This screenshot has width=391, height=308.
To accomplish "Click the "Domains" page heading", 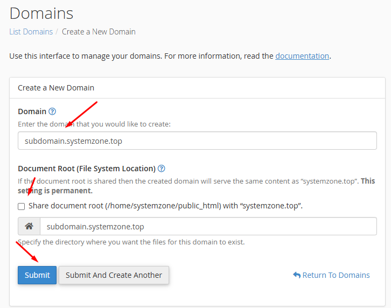I will pos(41,13).
